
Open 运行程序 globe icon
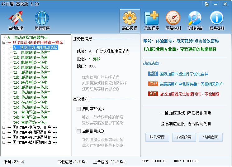(42, 21)
